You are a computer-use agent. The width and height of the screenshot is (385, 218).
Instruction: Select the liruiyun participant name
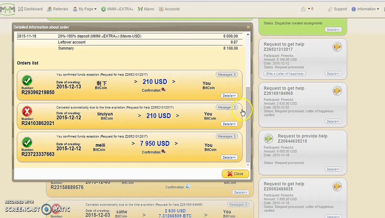point(105,114)
